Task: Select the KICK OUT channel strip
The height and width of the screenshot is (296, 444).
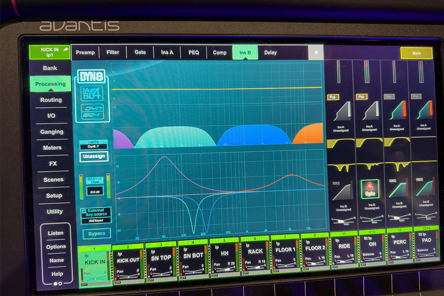Action: pyautogui.click(x=128, y=264)
